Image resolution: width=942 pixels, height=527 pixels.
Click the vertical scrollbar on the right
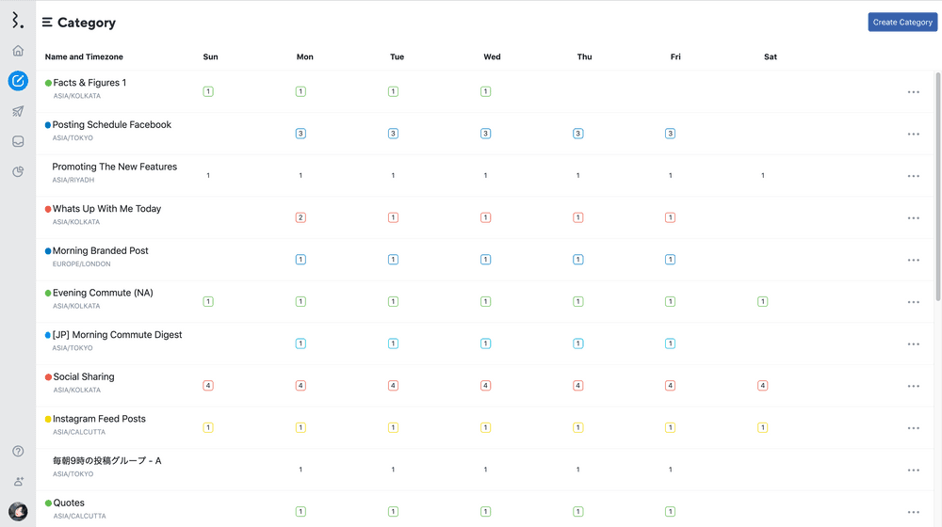(936, 188)
